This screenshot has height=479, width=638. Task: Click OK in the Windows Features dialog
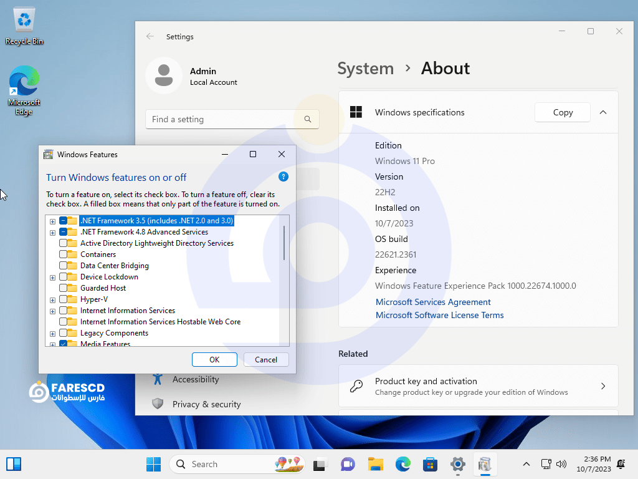point(214,360)
